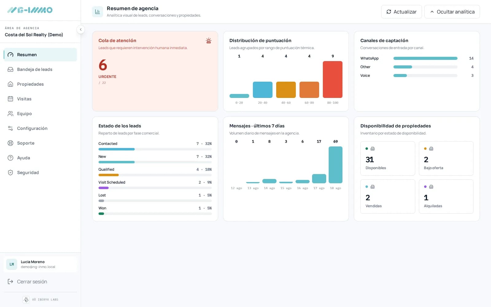Click the Lost lead status row
Viewport: 491px width, 307px height.
coord(155,198)
